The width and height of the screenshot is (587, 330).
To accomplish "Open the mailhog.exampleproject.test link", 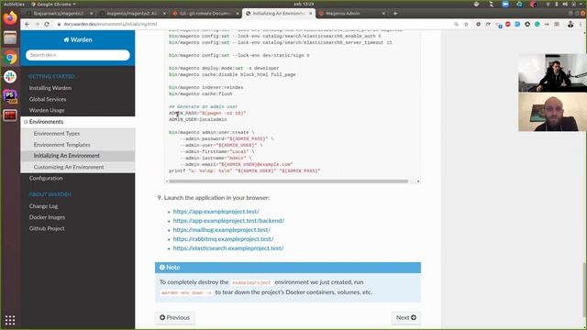I will tap(222, 230).
